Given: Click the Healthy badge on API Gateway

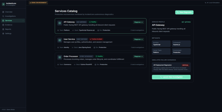Looking at the screenshot, I should click(x=93, y=22).
